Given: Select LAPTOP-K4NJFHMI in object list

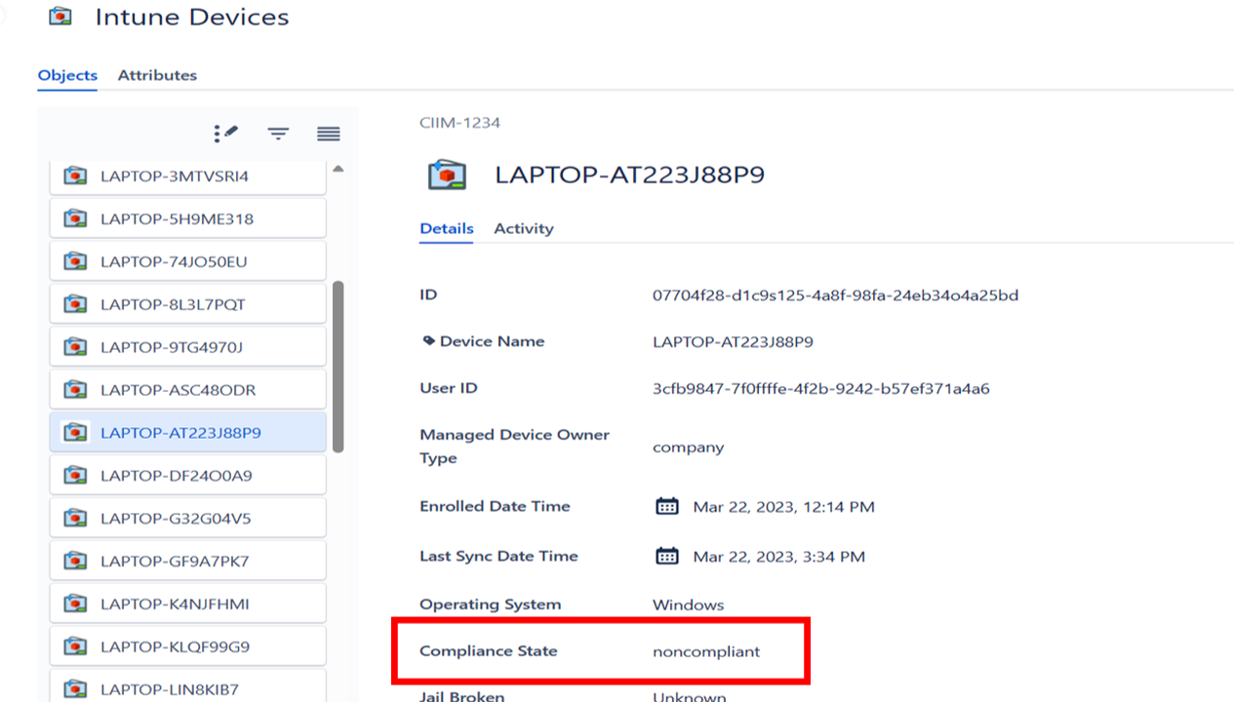Looking at the screenshot, I should [x=187, y=604].
